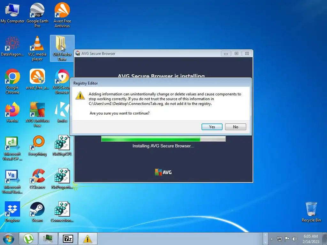Select Connection... registry file icon

[62, 212]
